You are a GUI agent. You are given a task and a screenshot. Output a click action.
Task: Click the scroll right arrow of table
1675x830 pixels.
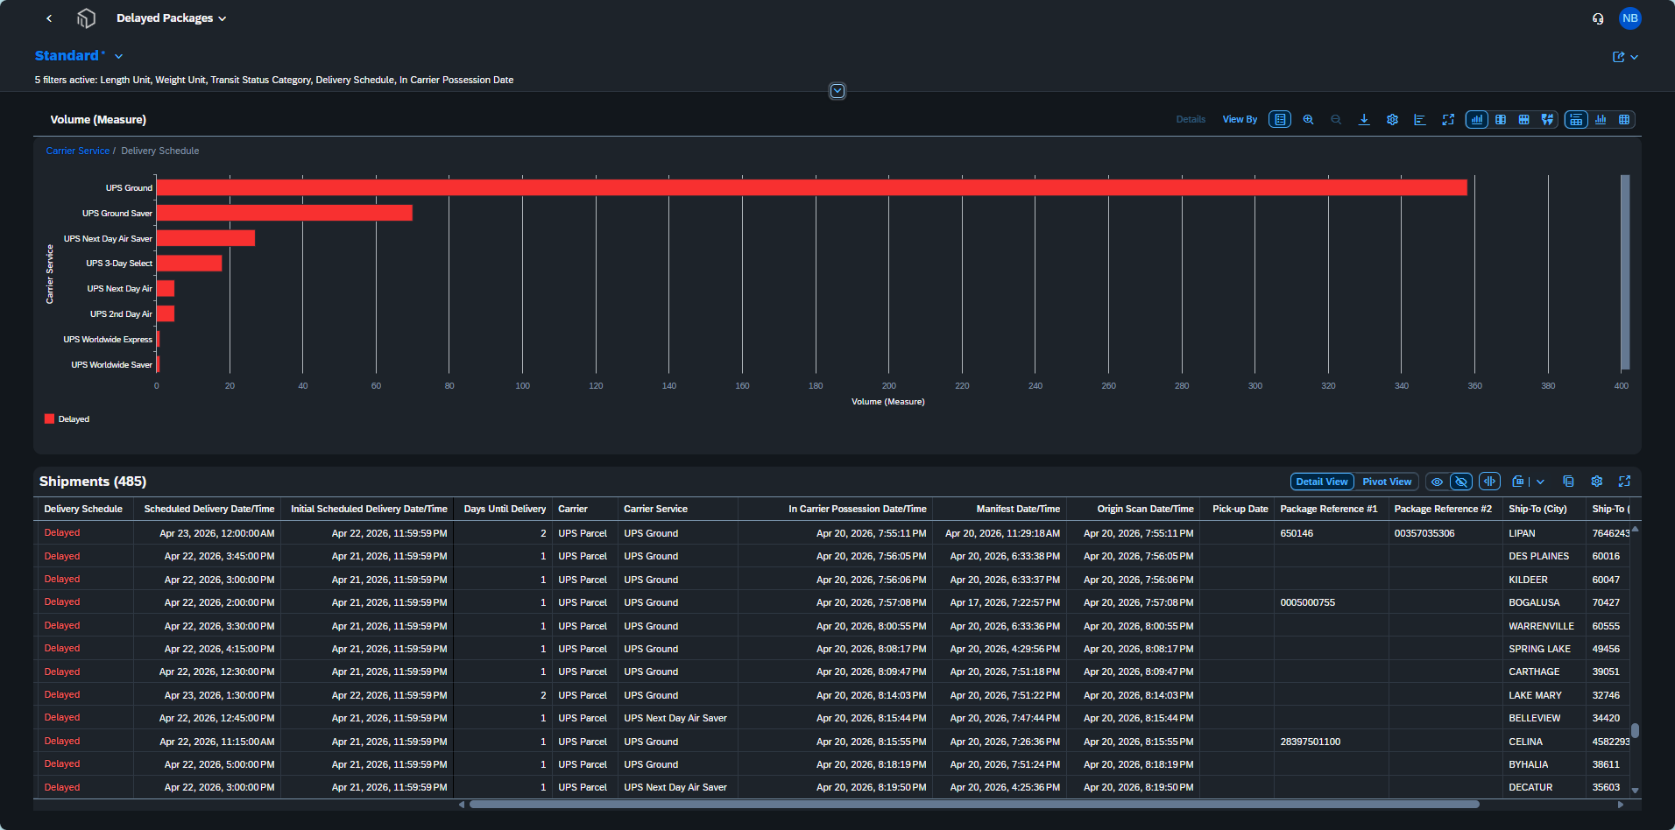(x=1621, y=804)
